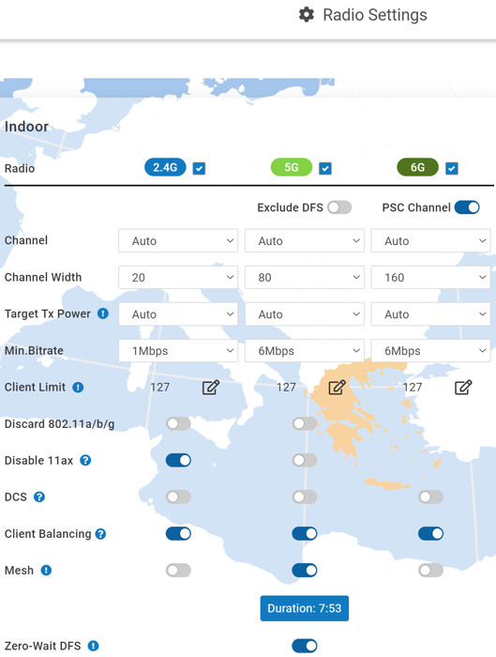Click Zero-Wait DFS info icon
496x657 pixels.
tap(94, 646)
